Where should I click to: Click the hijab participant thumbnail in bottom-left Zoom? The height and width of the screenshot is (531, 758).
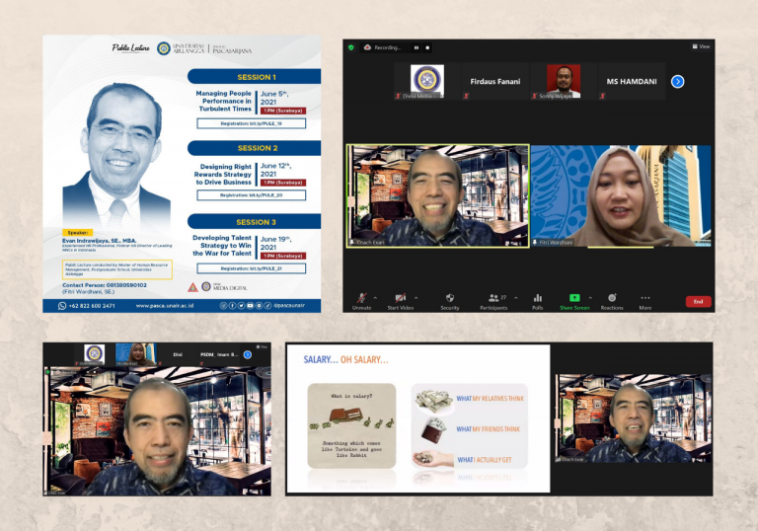pyautogui.click(x=136, y=354)
